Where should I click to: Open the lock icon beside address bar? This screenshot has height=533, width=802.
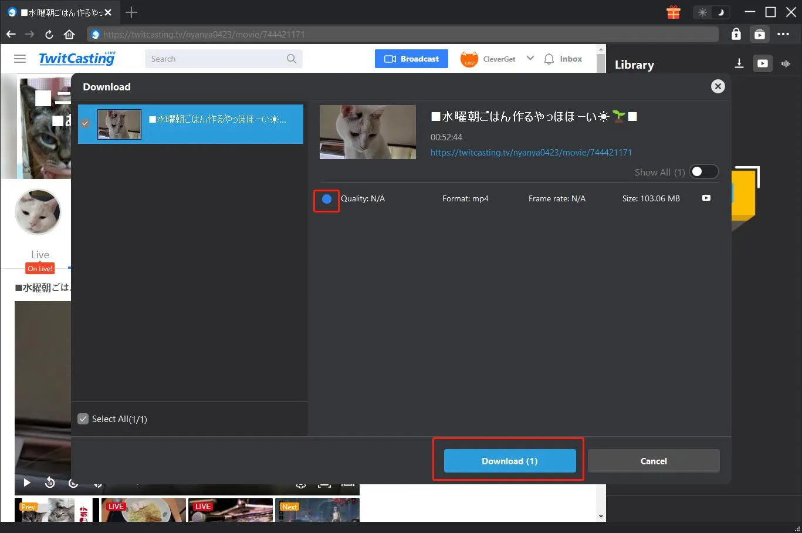point(736,34)
